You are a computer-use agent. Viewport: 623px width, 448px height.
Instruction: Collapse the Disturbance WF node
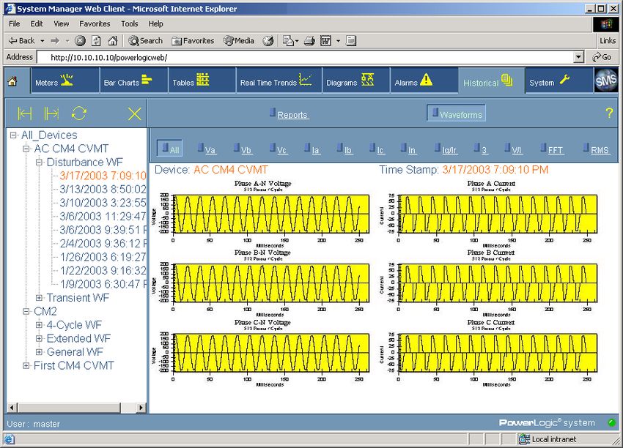click(39, 163)
